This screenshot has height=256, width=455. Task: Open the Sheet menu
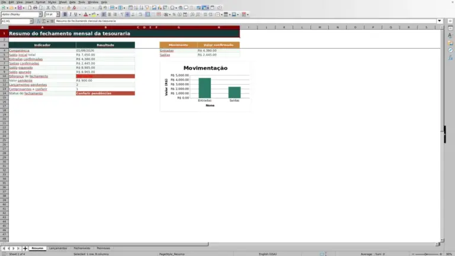click(x=63, y=2)
